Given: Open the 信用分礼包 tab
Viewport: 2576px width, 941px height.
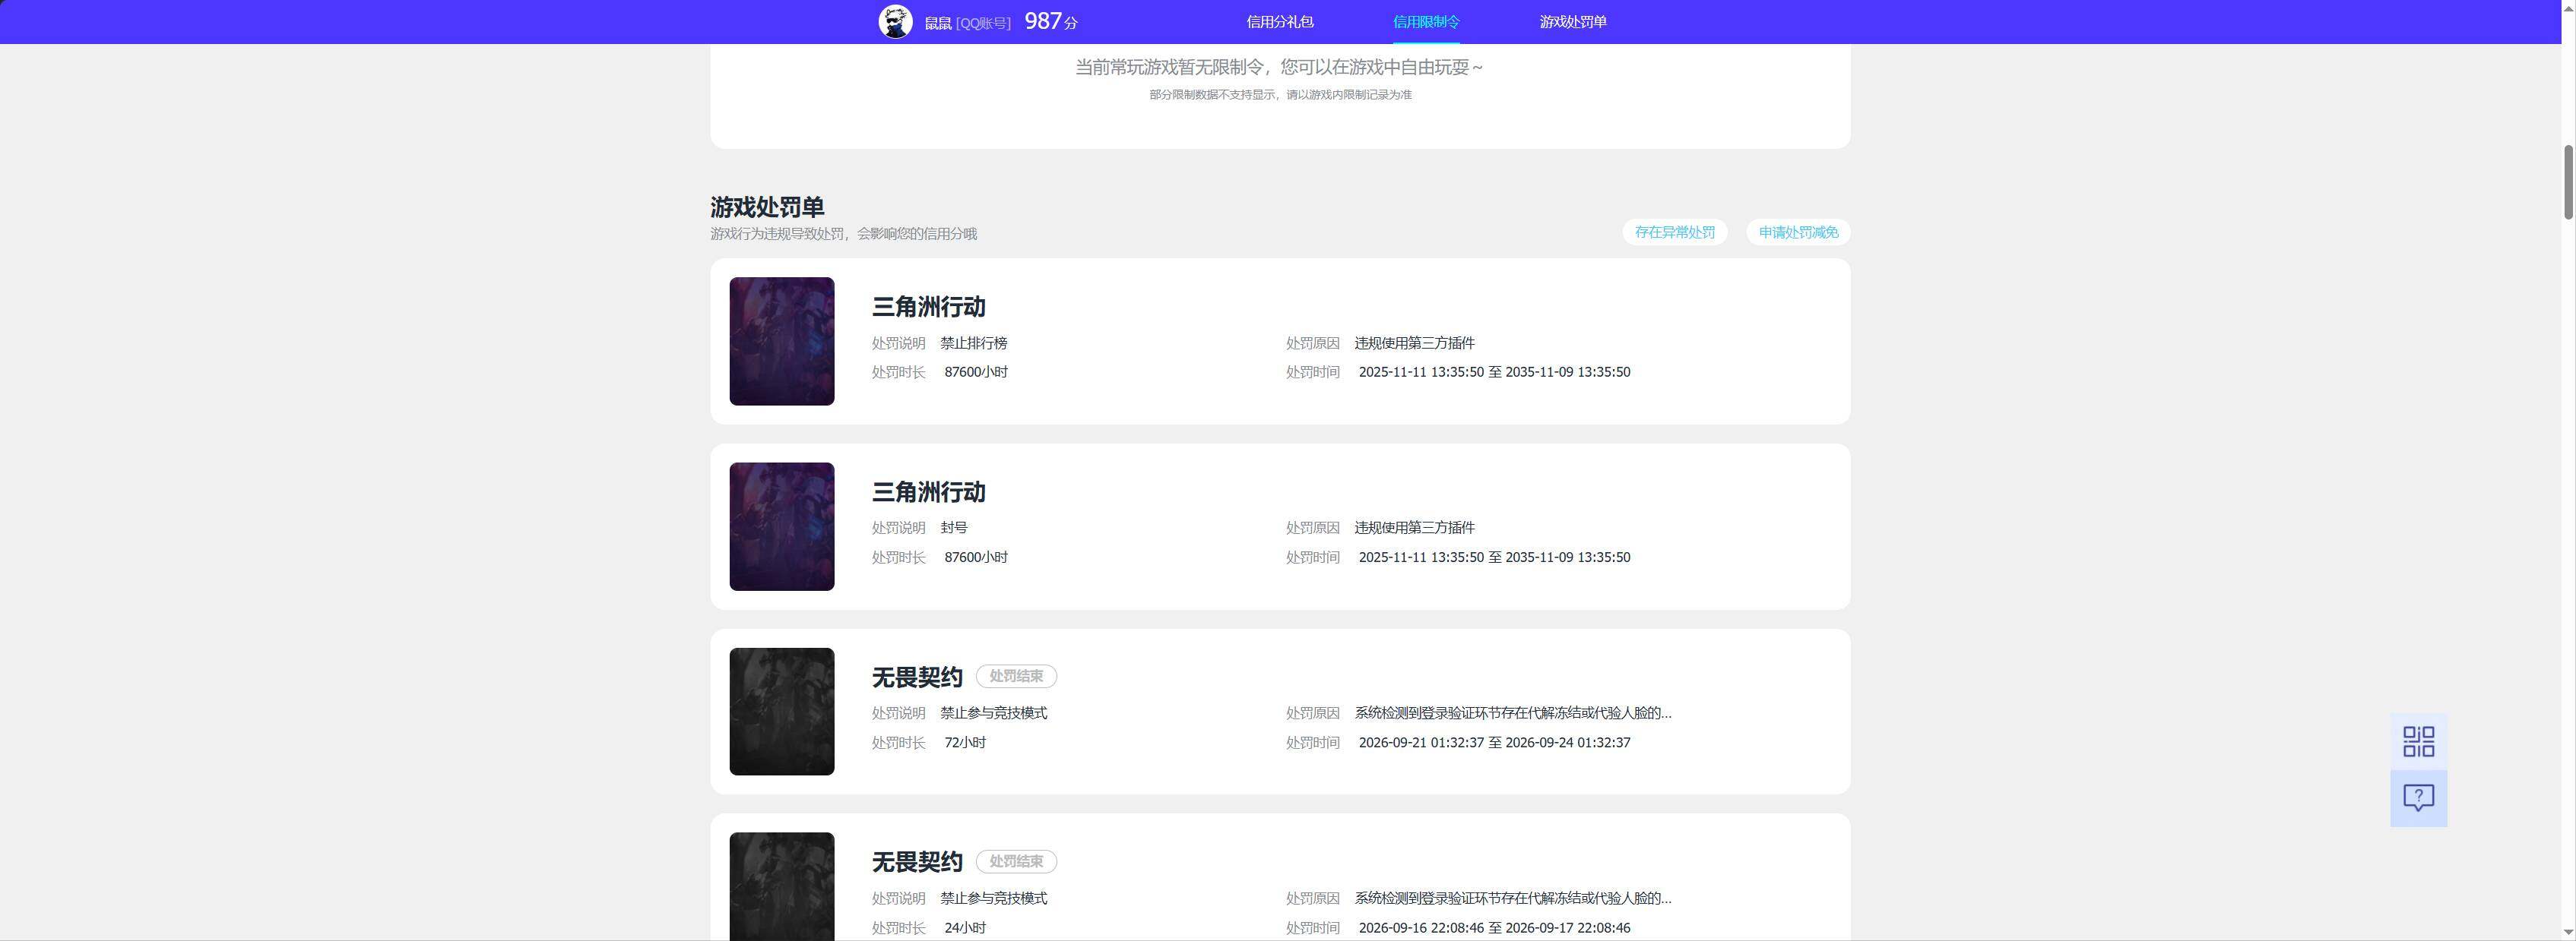Looking at the screenshot, I should [x=1279, y=22].
